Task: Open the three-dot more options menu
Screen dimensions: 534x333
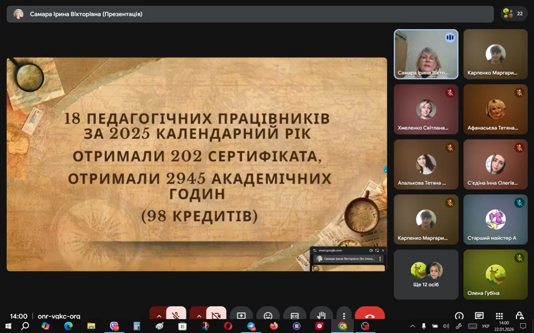Action: pos(344,315)
